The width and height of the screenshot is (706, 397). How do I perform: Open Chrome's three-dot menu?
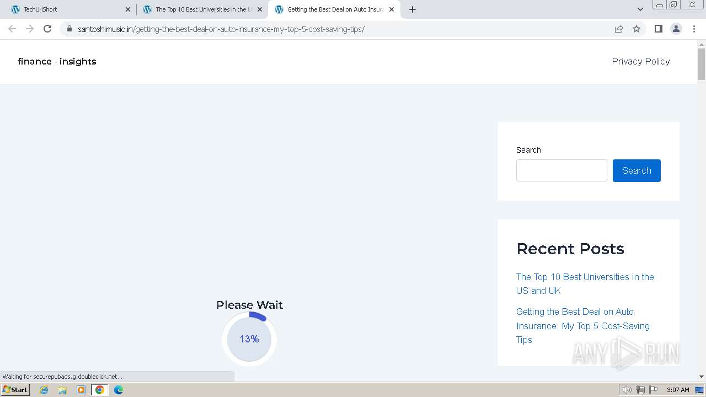point(694,29)
